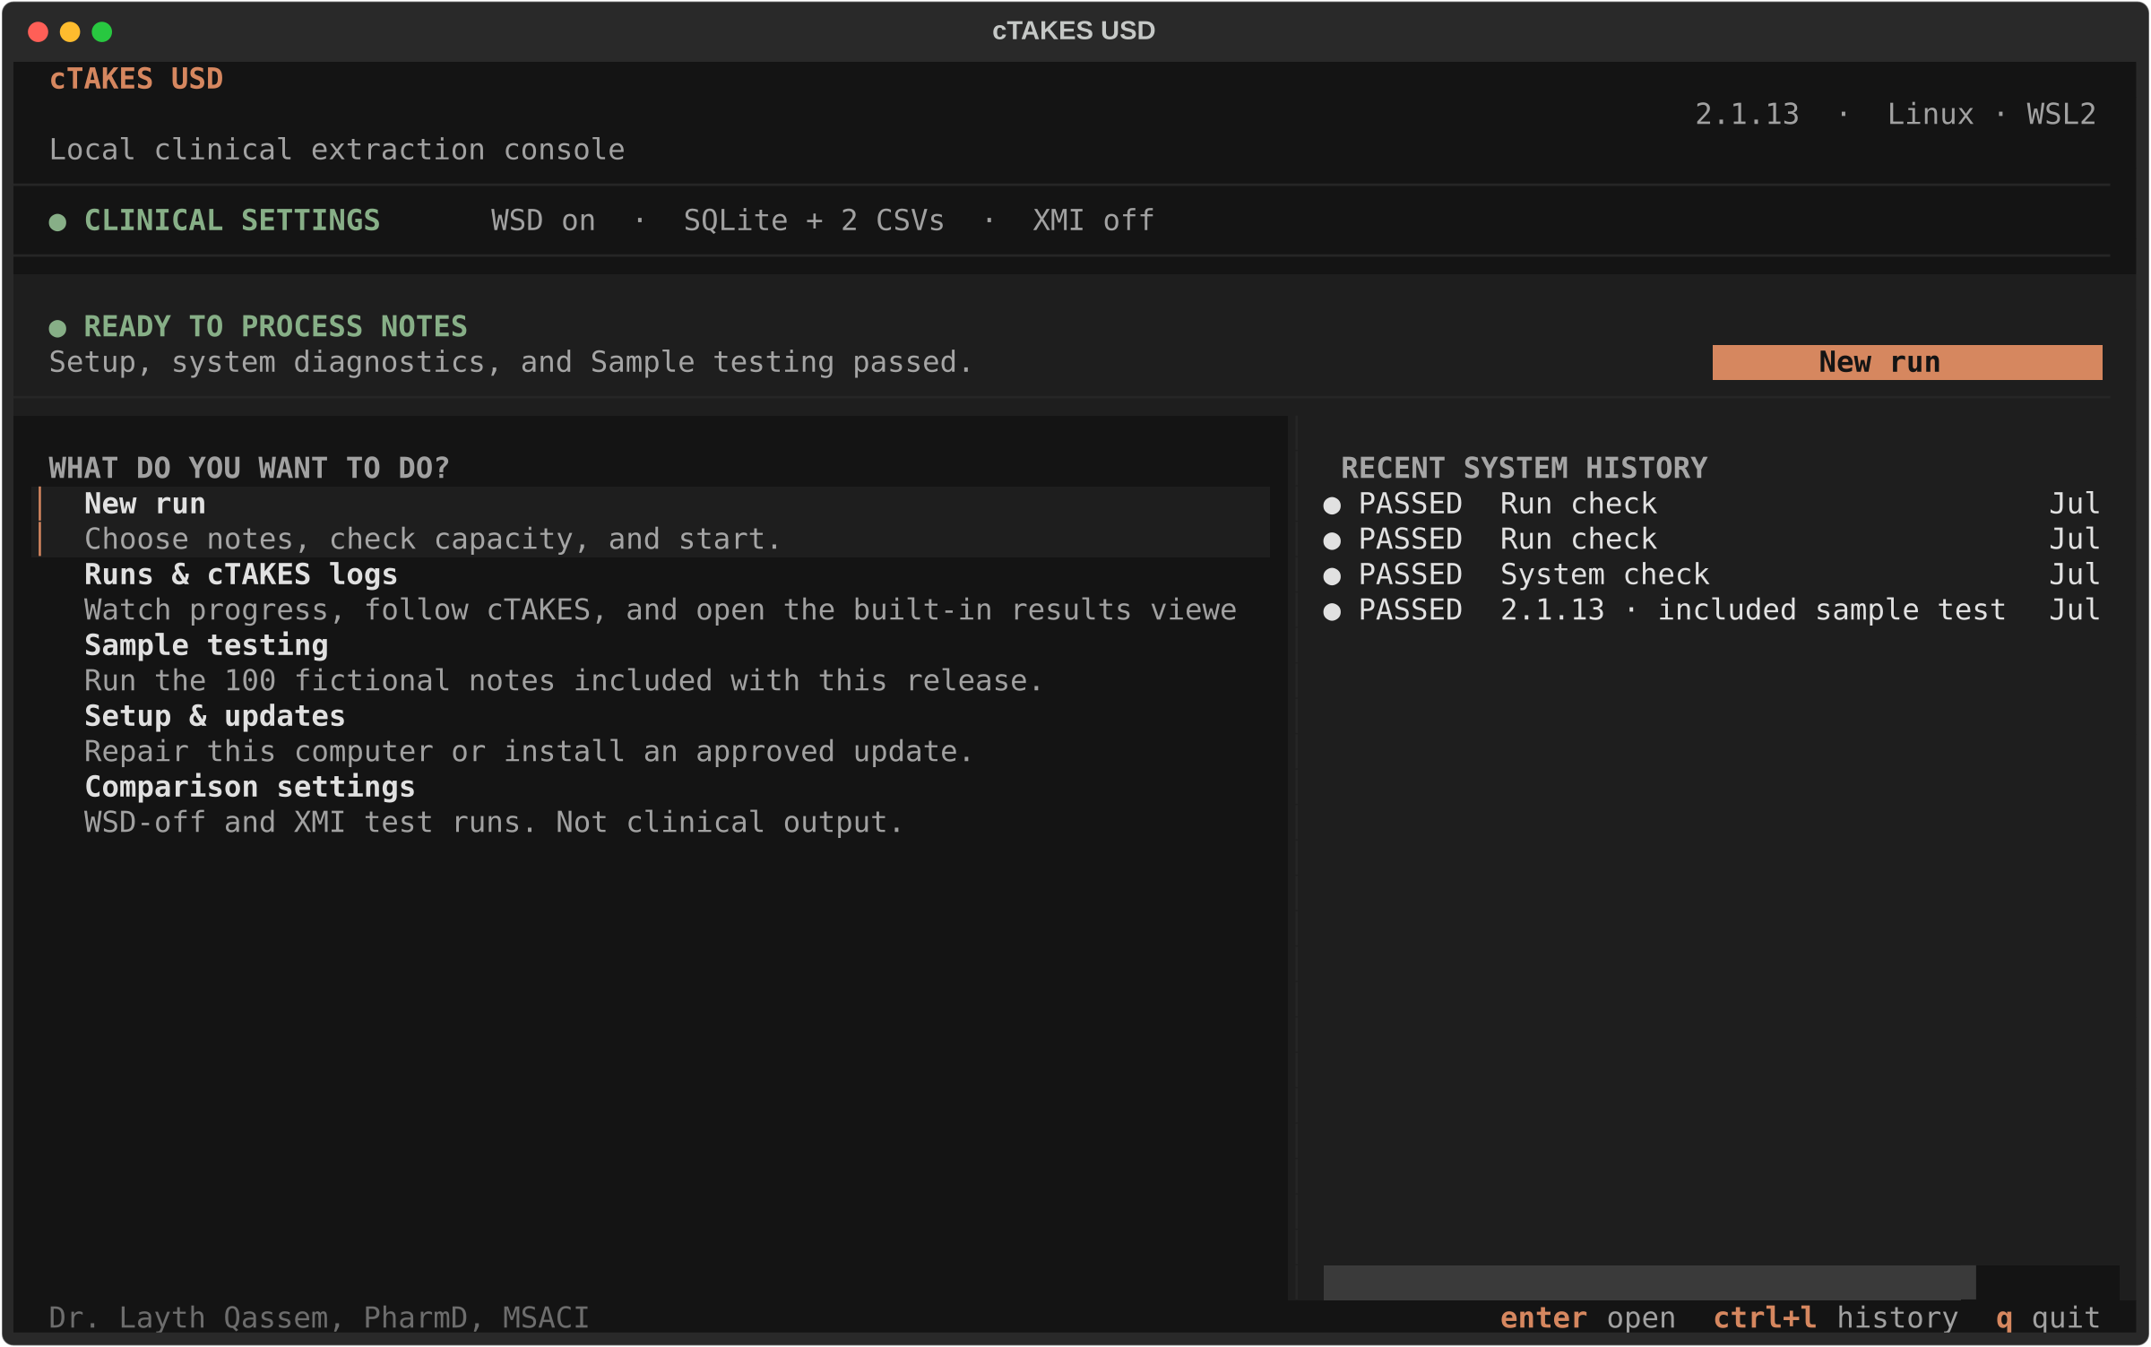Click the SQLite + 2 CSVs output setting

[814, 220]
